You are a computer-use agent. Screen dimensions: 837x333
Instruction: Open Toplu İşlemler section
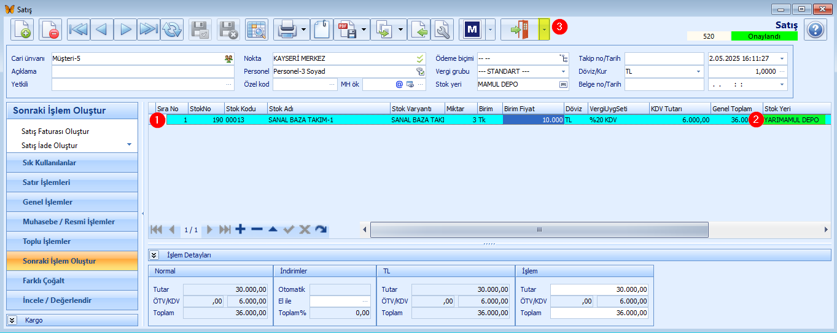(x=72, y=241)
